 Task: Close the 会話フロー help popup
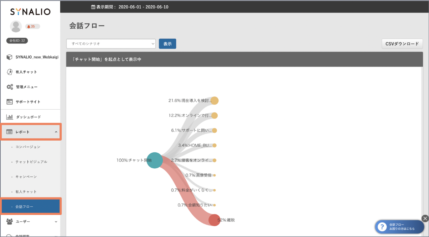(425, 218)
